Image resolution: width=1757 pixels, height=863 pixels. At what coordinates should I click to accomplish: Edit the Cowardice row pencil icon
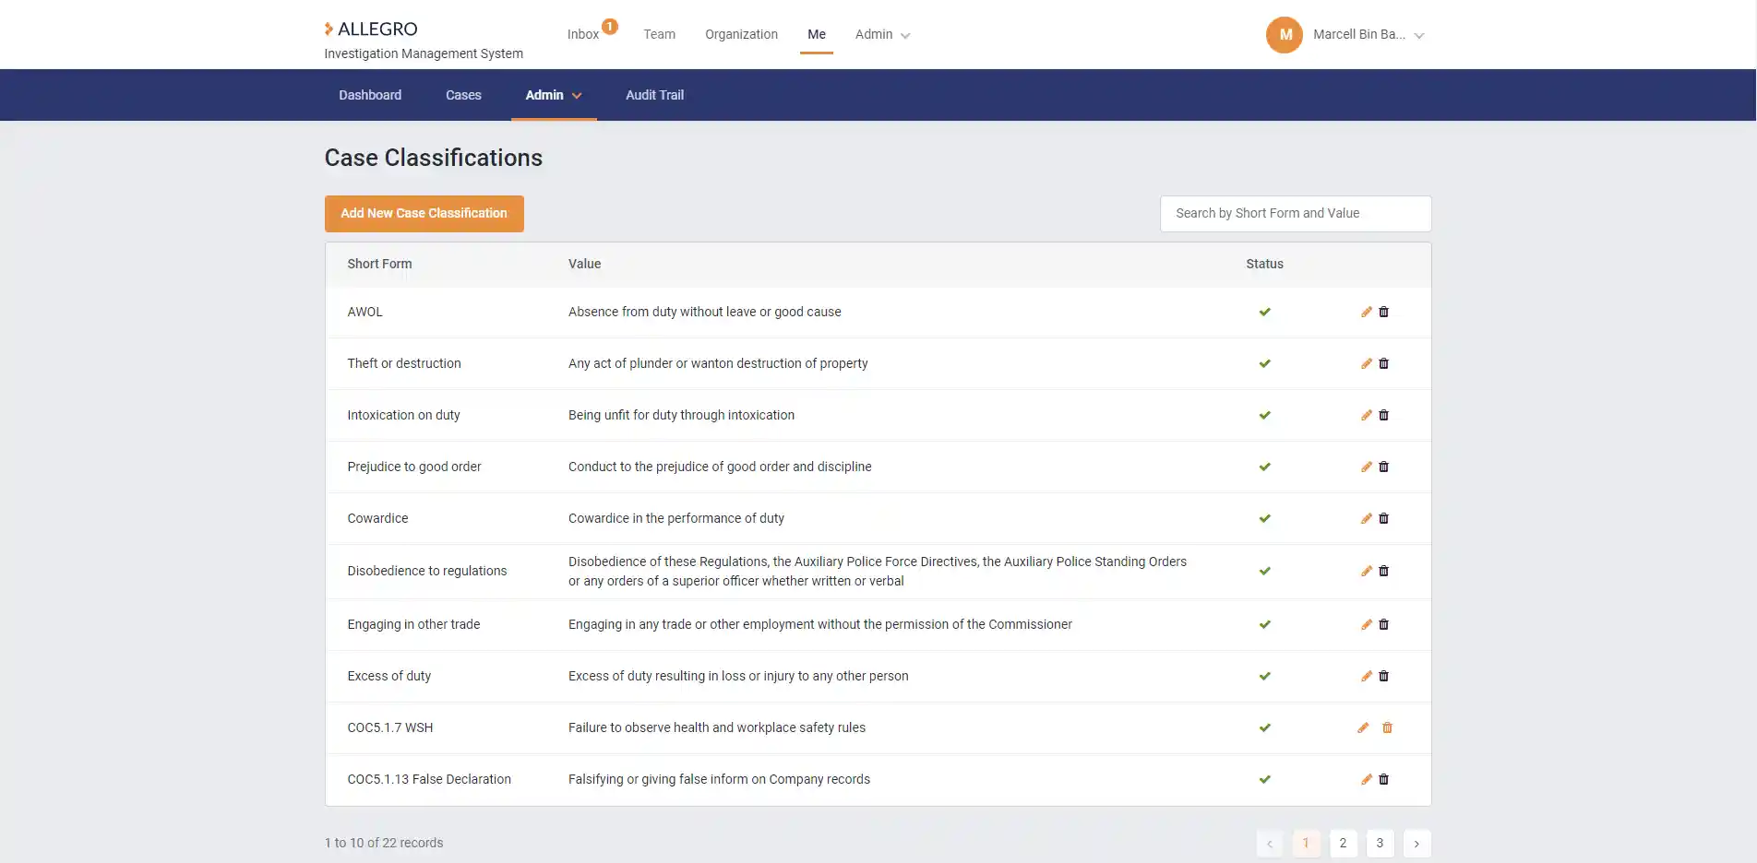click(1367, 518)
